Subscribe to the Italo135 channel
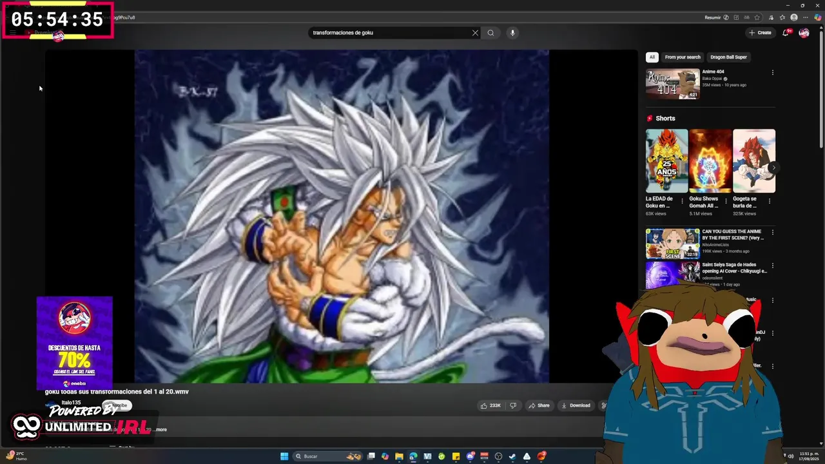The height and width of the screenshot is (464, 825). coord(117,405)
